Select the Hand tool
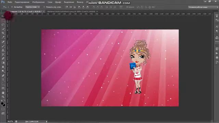This screenshot has height=123, width=219. point(3,93)
